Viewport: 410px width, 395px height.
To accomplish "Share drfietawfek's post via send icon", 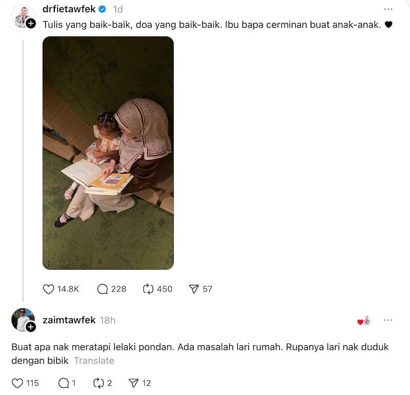I will [194, 289].
